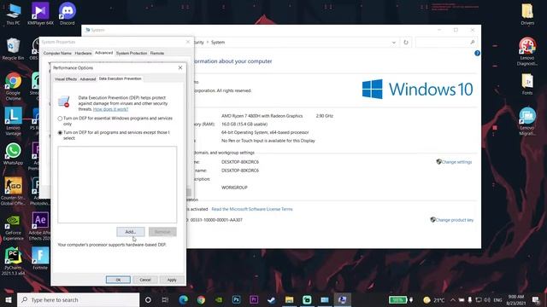
Task: Open Task View on taskbar
Action: tap(165, 299)
